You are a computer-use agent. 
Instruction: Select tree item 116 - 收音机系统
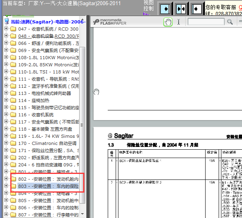[x=36, y=115]
